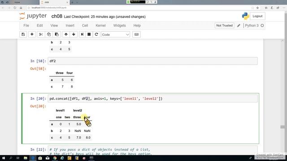
Task: Move selected cell down arrow
Action: (74, 34)
